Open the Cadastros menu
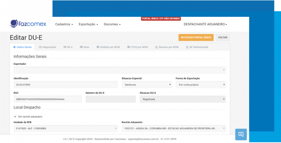 (64, 25)
